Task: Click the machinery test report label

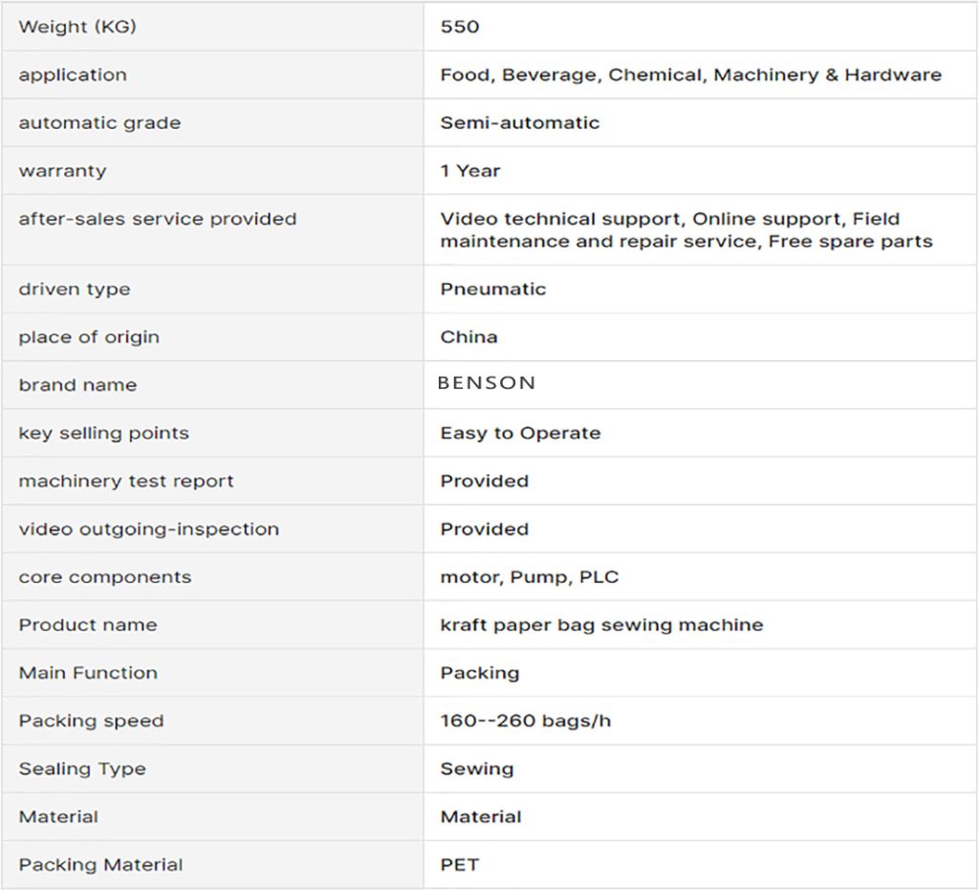Action: click(126, 481)
